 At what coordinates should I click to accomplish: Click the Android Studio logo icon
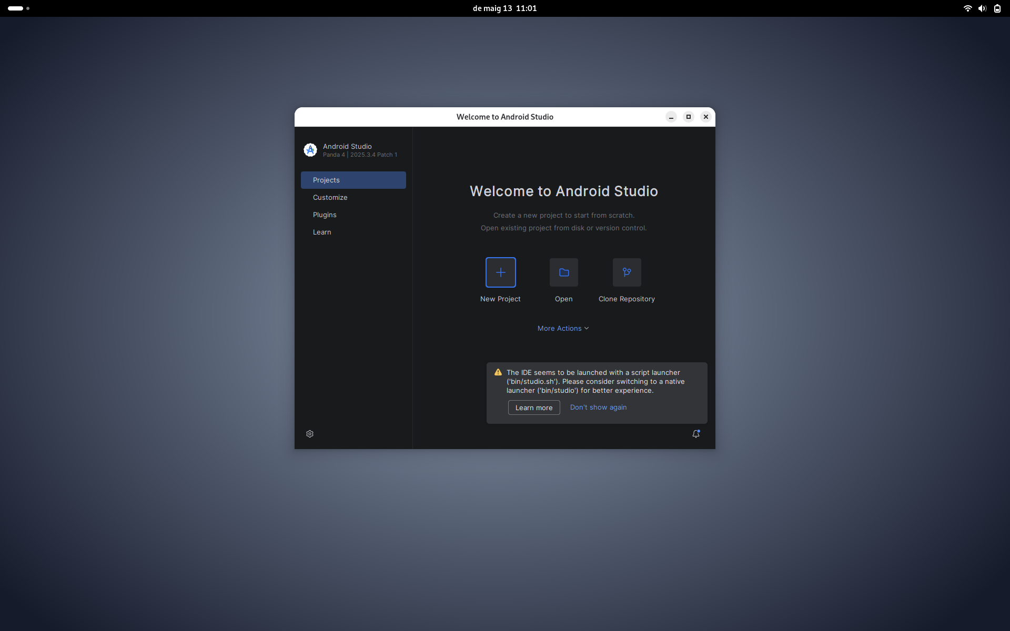310,150
